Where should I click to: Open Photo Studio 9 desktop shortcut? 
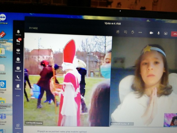pyautogui.click(x=3, y=37)
